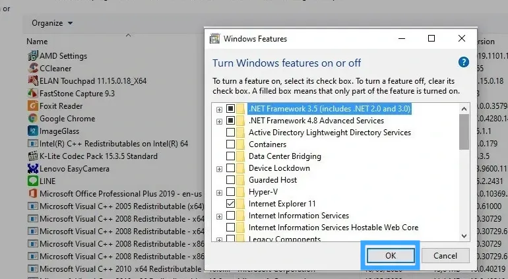
Task: Select the CCleaner icon in programs list
Action: pyautogui.click(x=33, y=69)
